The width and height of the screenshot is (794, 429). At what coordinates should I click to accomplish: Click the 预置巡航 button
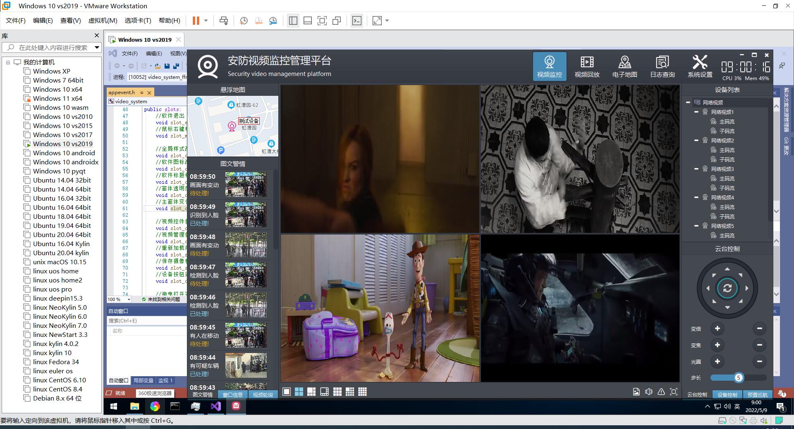coord(757,395)
